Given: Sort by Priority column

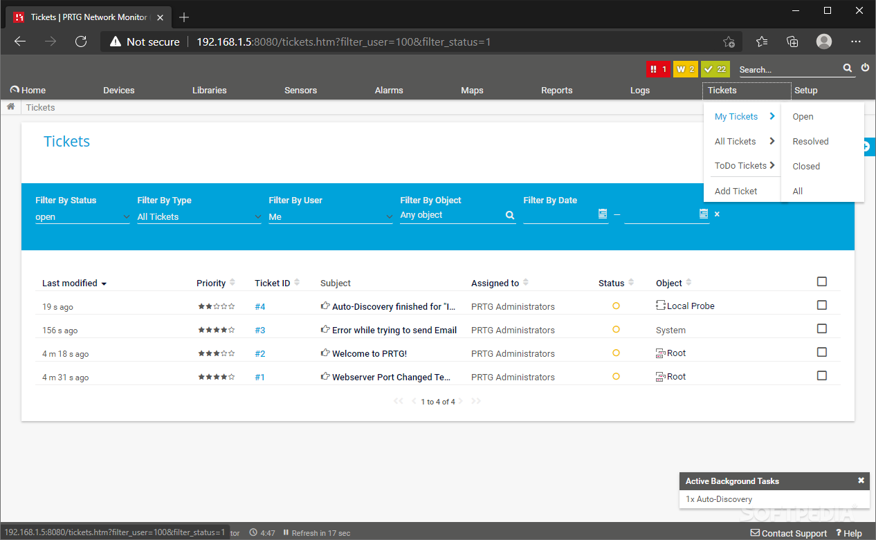Looking at the screenshot, I should point(216,283).
